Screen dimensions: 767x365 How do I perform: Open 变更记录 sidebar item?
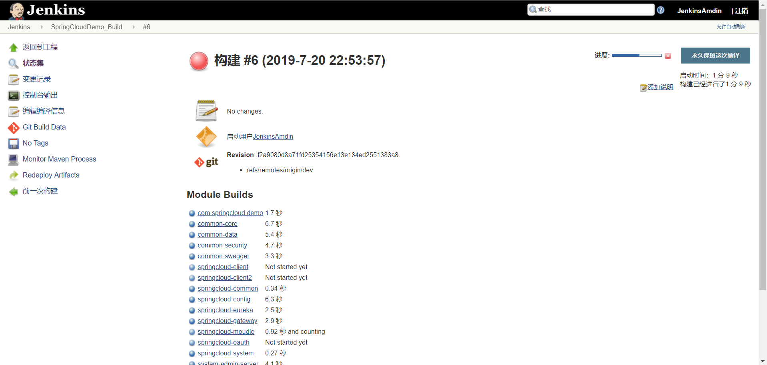click(37, 79)
